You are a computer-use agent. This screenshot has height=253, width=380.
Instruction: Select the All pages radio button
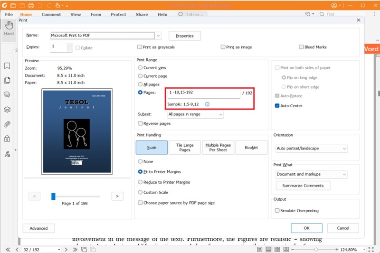point(140,84)
